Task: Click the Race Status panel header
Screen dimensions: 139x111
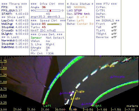Action: tap(80, 4)
